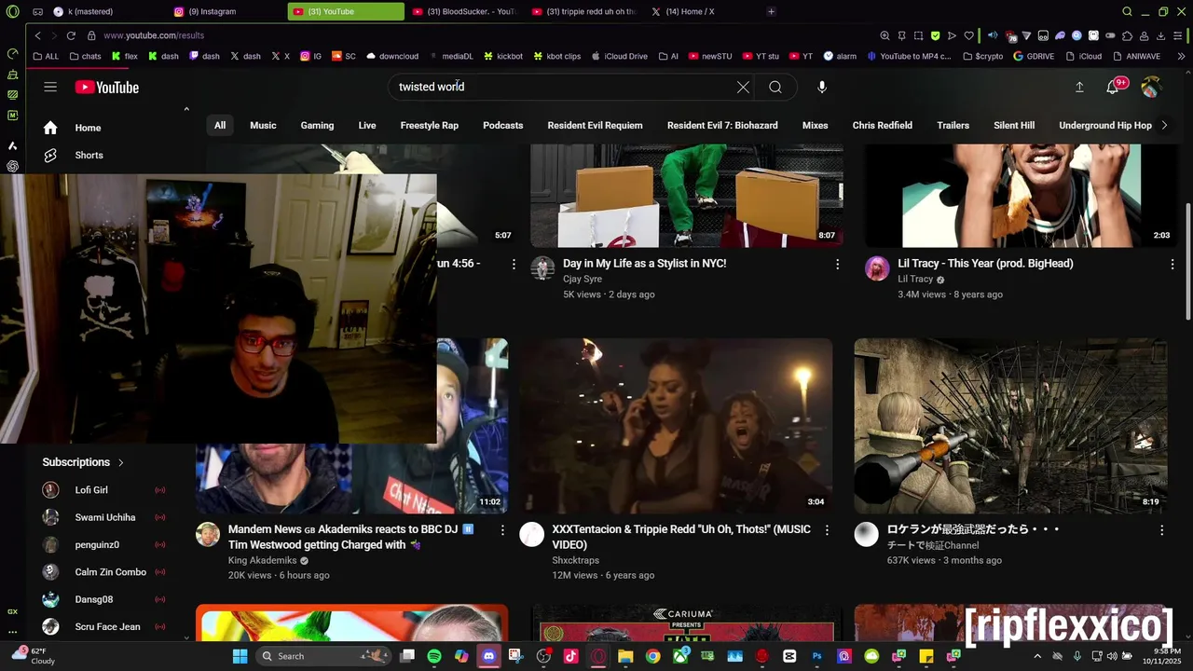Open Photoshop from the taskbar
Screen dimensions: 1193x671
coord(816,656)
